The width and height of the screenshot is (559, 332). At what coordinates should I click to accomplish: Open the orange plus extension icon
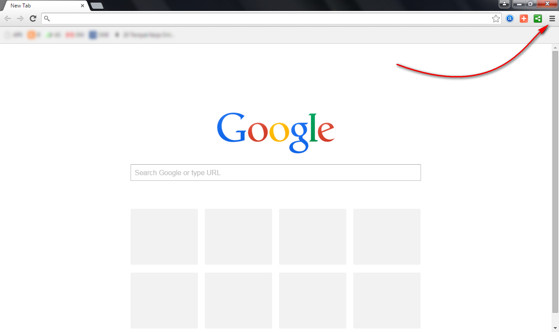[524, 19]
